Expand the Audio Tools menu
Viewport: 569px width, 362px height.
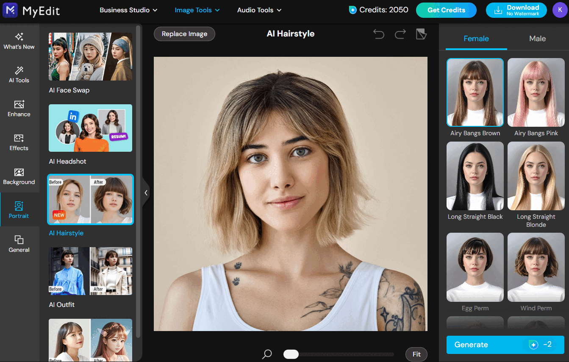(x=259, y=10)
